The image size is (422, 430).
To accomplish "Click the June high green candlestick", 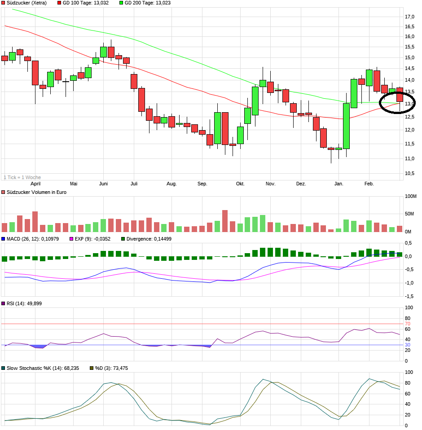I will click(103, 52).
